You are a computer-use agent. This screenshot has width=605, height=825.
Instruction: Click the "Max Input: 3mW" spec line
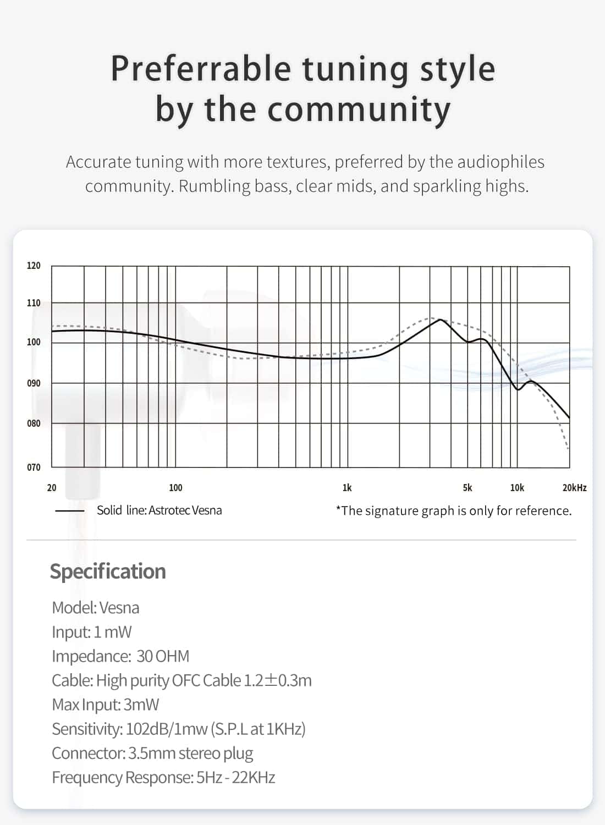click(x=106, y=705)
